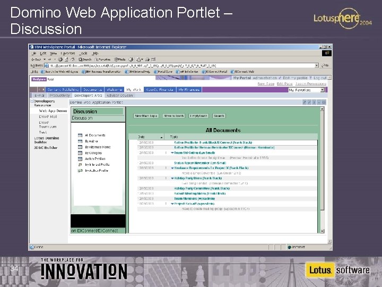382x287 pixels.
Task: Switch to the YourCo Financial tab
Action: point(160,90)
